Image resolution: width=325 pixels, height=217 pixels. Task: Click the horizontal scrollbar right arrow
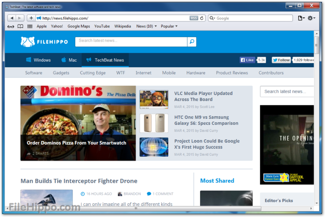click(311, 208)
